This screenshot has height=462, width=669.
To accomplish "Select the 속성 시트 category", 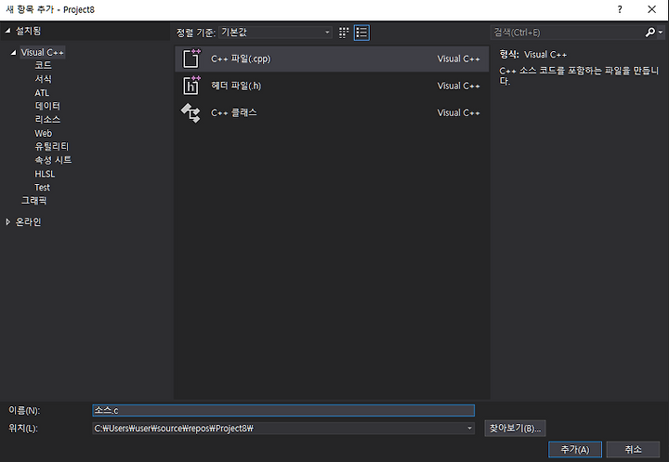I will click(x=53, y=160).
